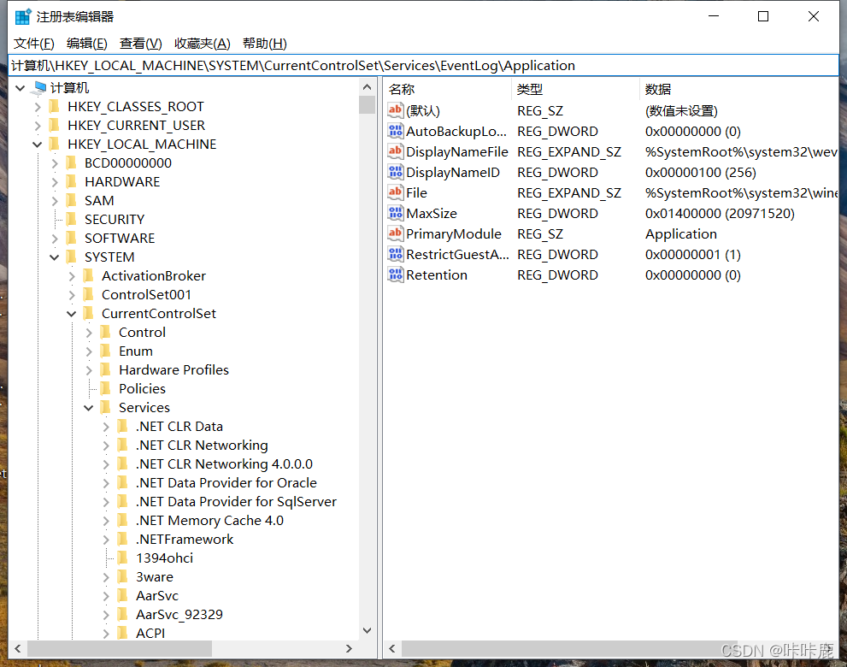Click MaxSize DWORD value icon
The image size is (847, 667).
[x=396, y=213]
